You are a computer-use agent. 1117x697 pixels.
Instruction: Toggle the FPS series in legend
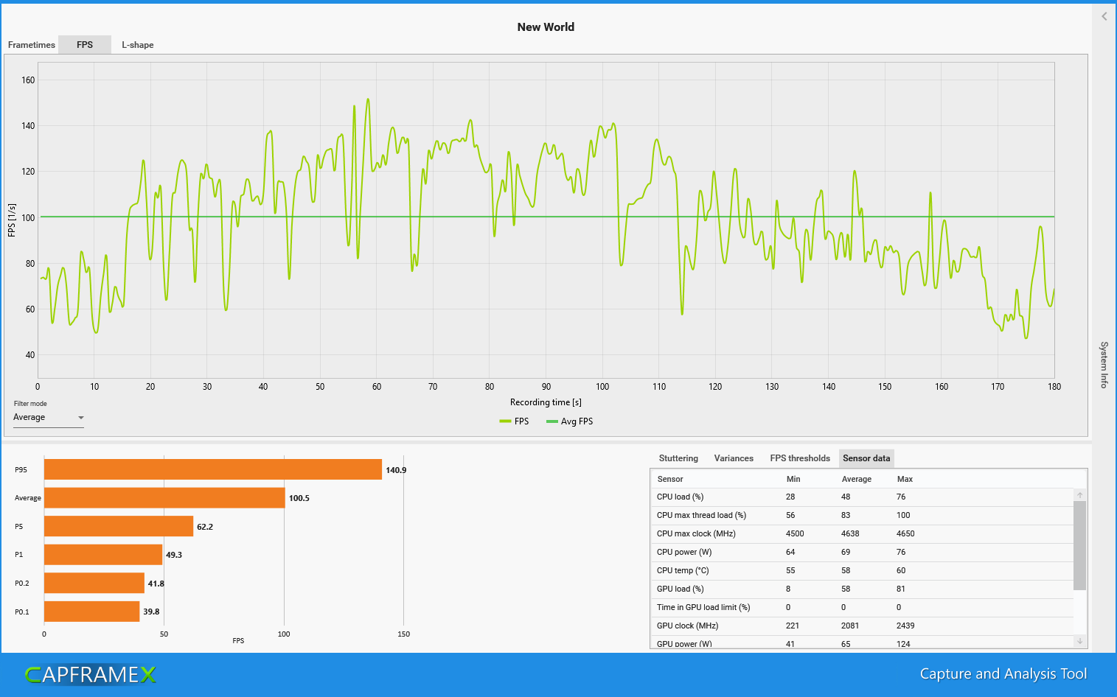(x=515, y=421)
